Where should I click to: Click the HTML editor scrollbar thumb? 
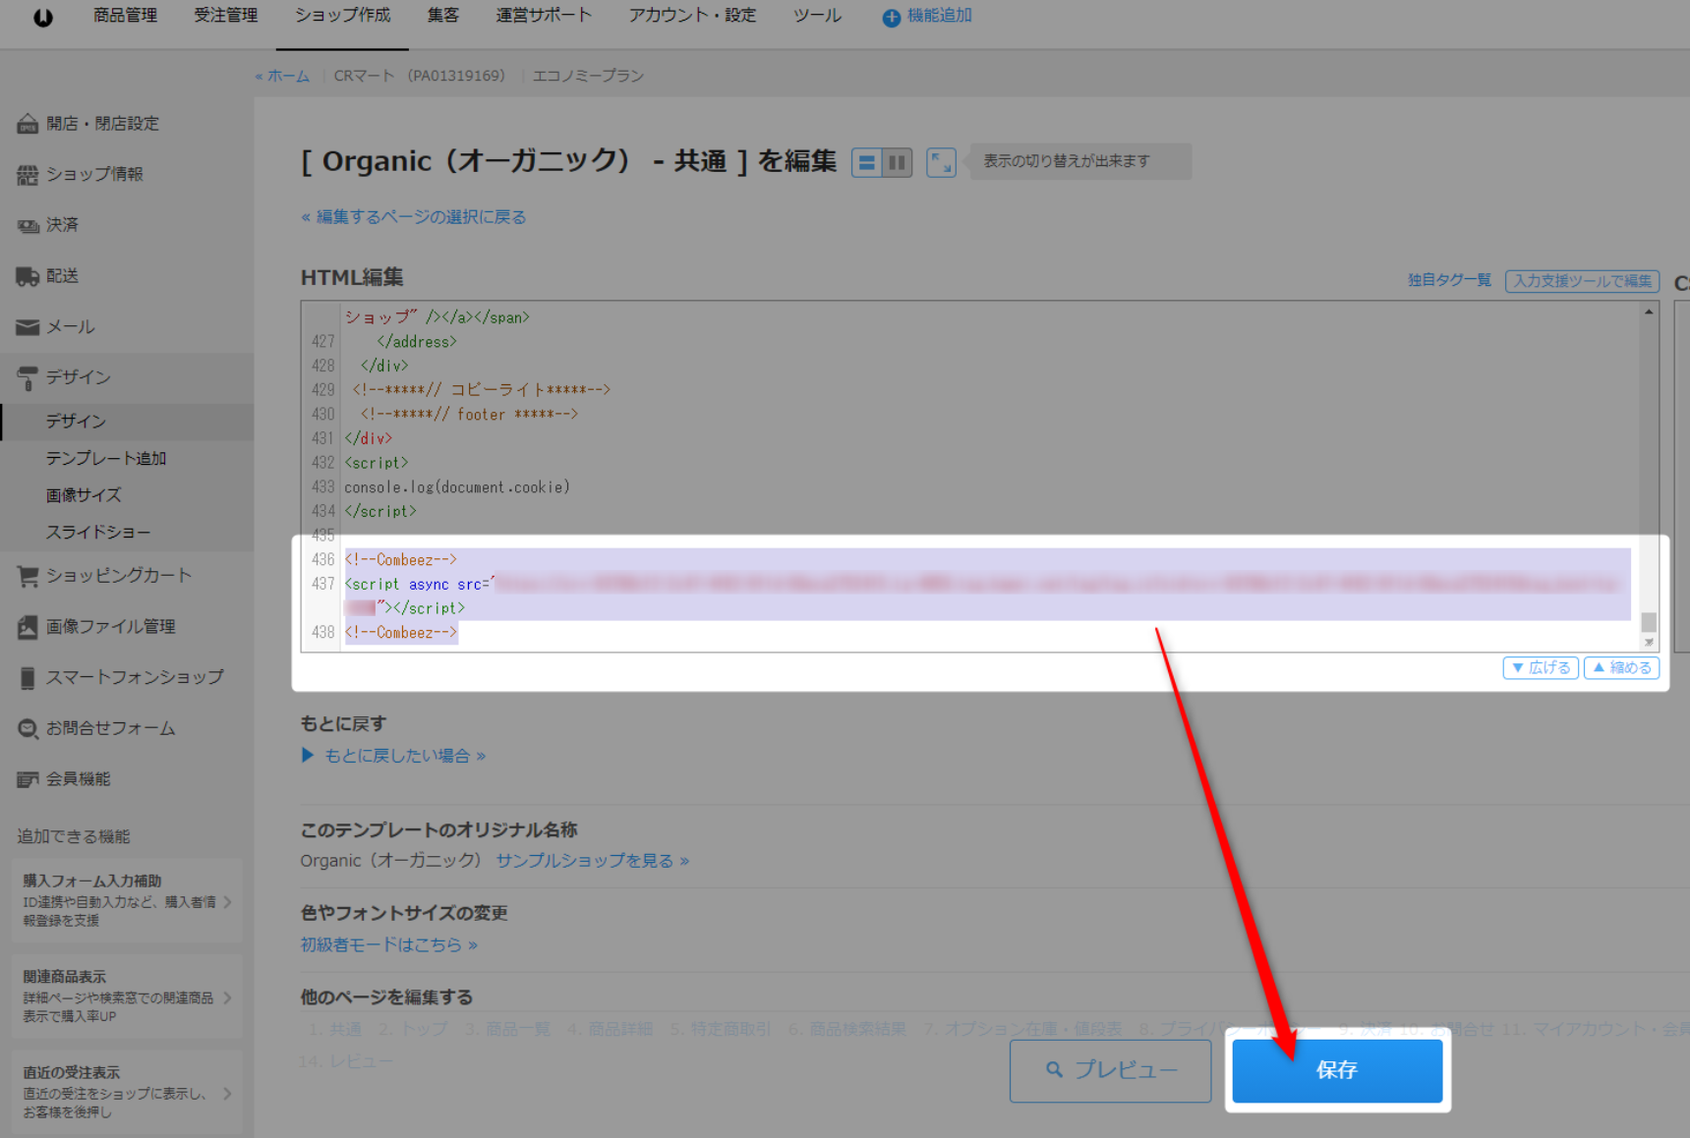(1649, 622)
